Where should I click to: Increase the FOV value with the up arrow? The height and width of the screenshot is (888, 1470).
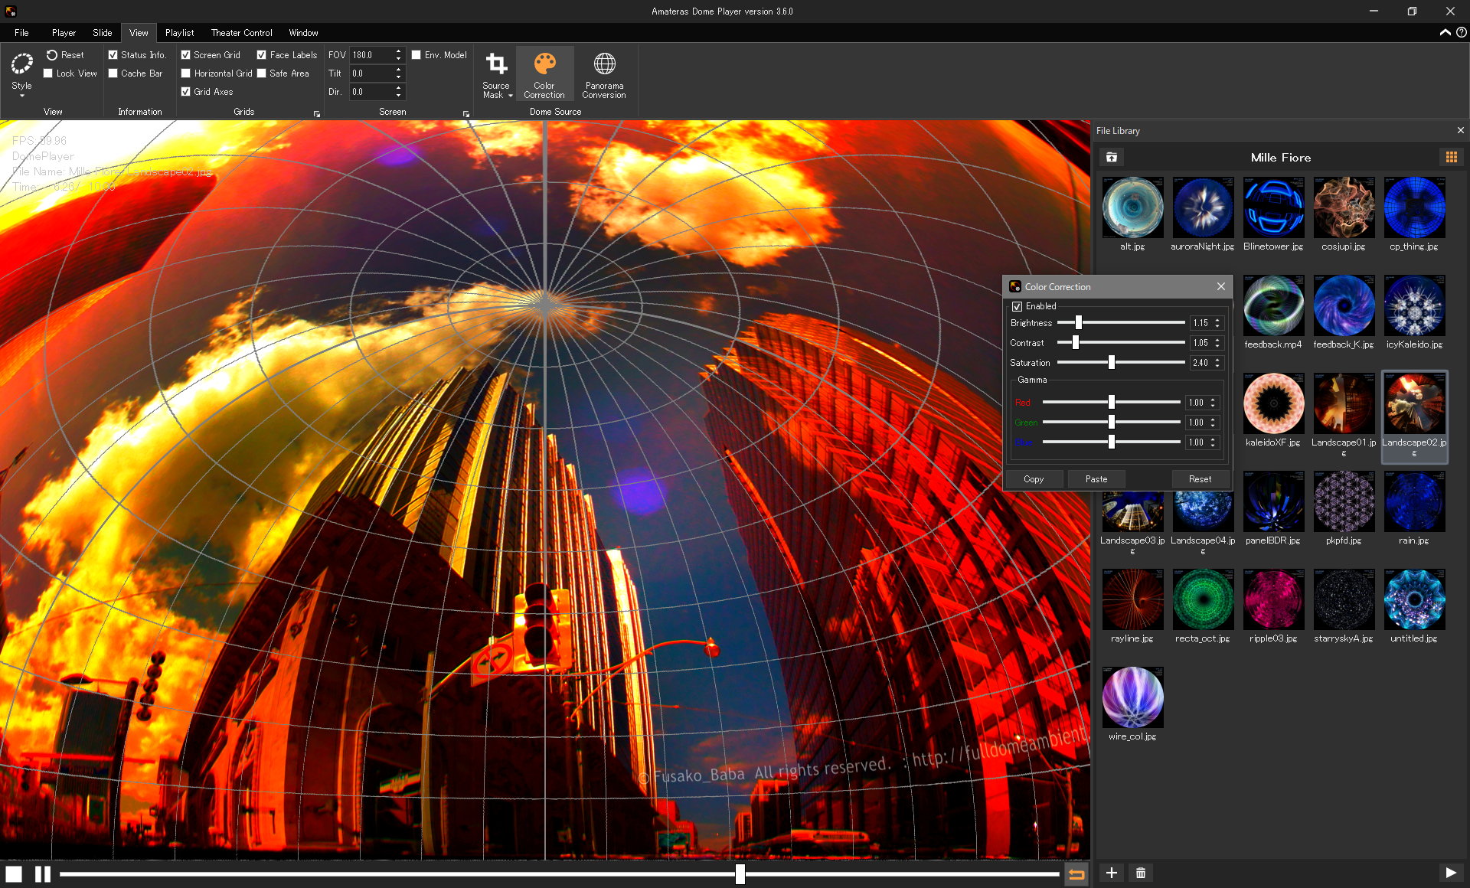coord(398,51)
